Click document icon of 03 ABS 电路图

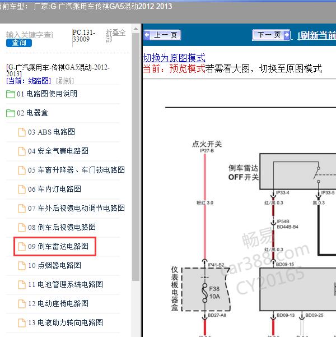[22, 132]
